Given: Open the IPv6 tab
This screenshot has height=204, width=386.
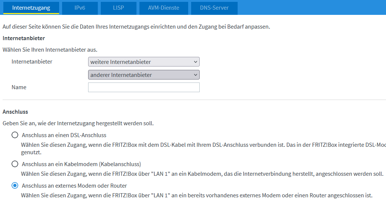Looking at the screenshot, I should click(x=80, y=7).
